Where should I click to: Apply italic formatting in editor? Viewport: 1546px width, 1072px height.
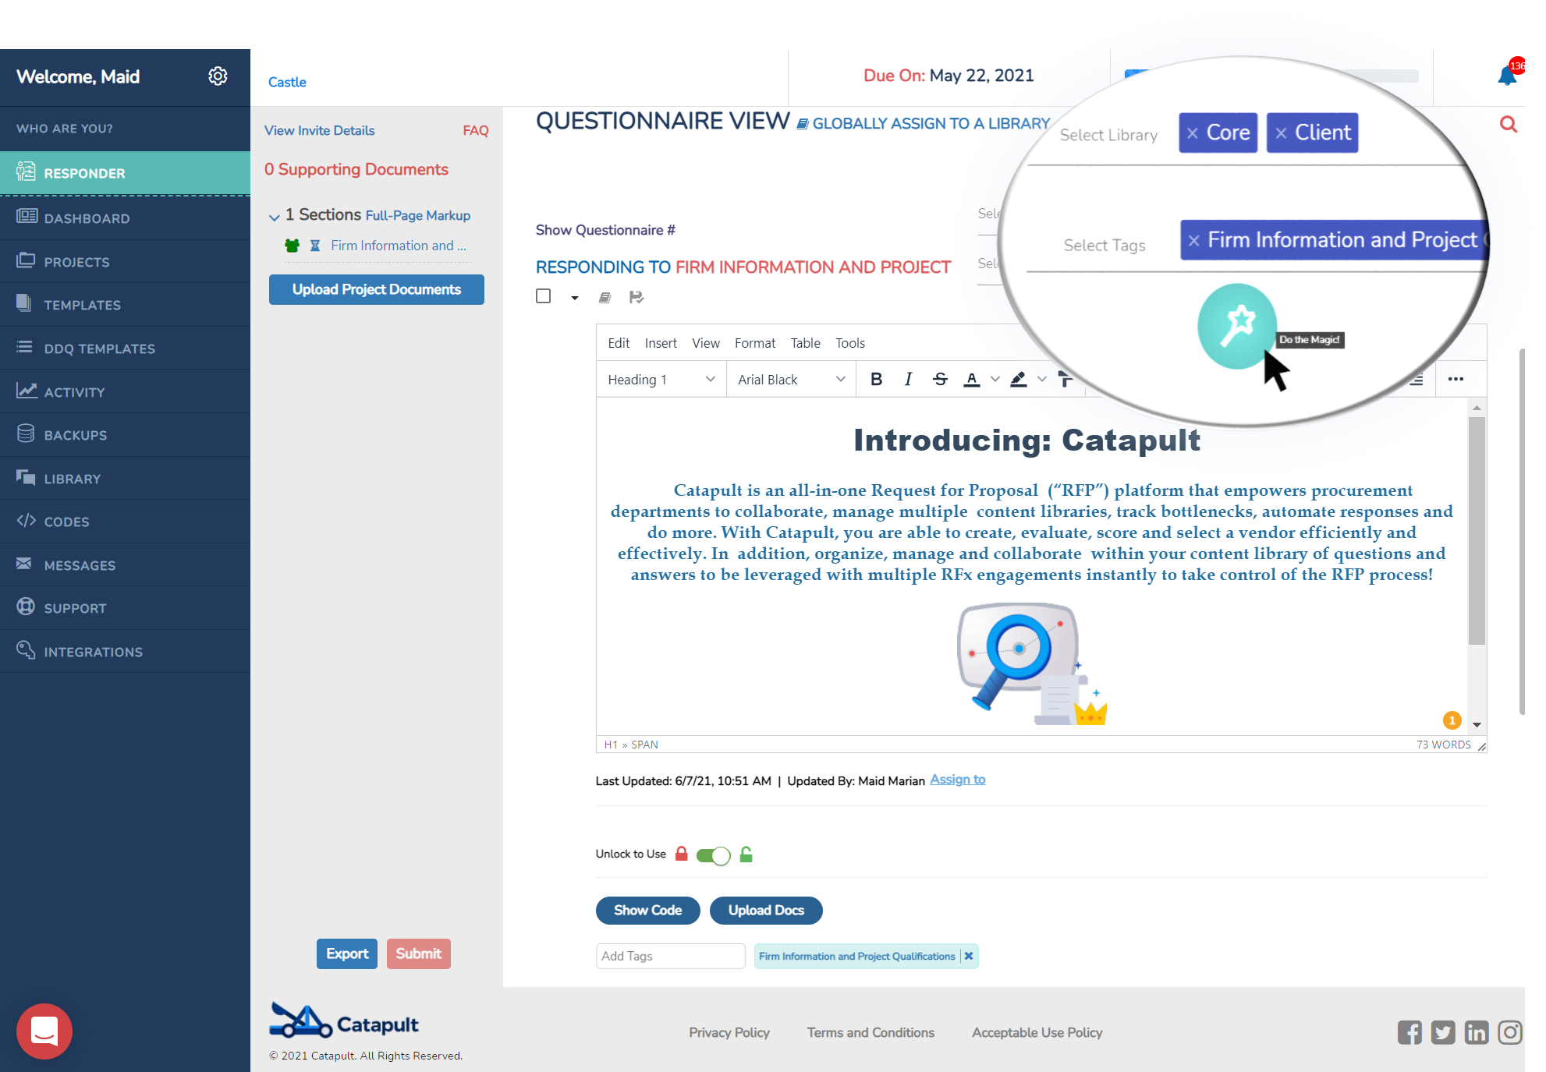(908, 379)
